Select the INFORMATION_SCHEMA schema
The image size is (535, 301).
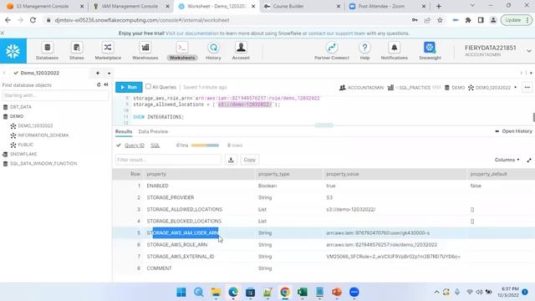(43, 135)
